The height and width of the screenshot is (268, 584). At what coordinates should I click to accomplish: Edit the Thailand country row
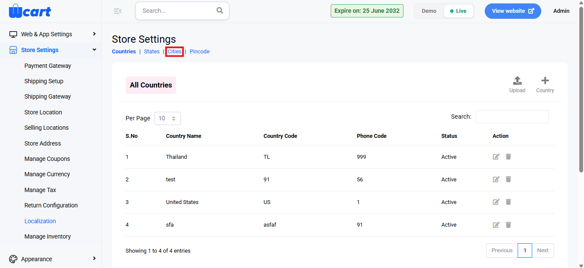496,157
